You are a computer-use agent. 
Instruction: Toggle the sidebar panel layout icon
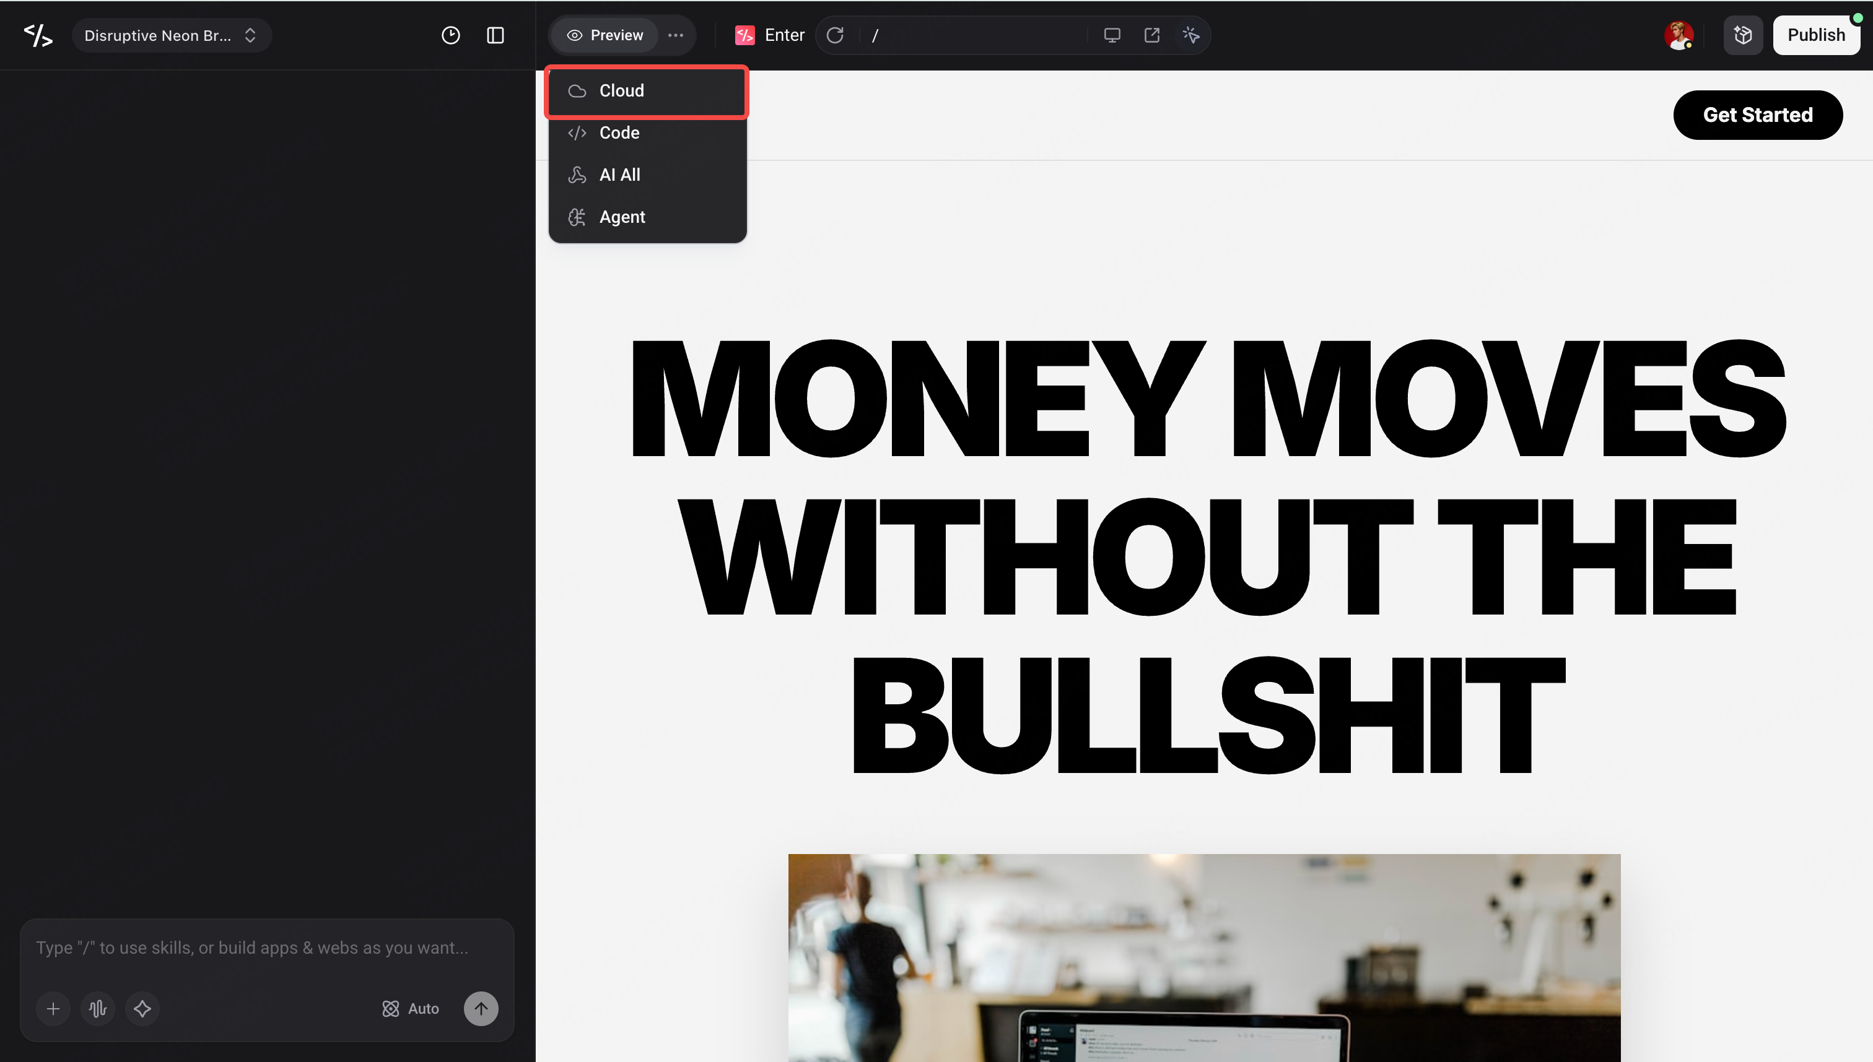click(496, 35)
